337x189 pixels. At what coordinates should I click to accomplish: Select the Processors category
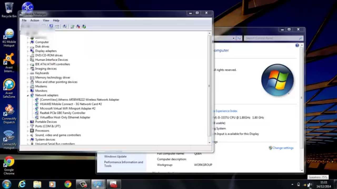tap(42, 131)
